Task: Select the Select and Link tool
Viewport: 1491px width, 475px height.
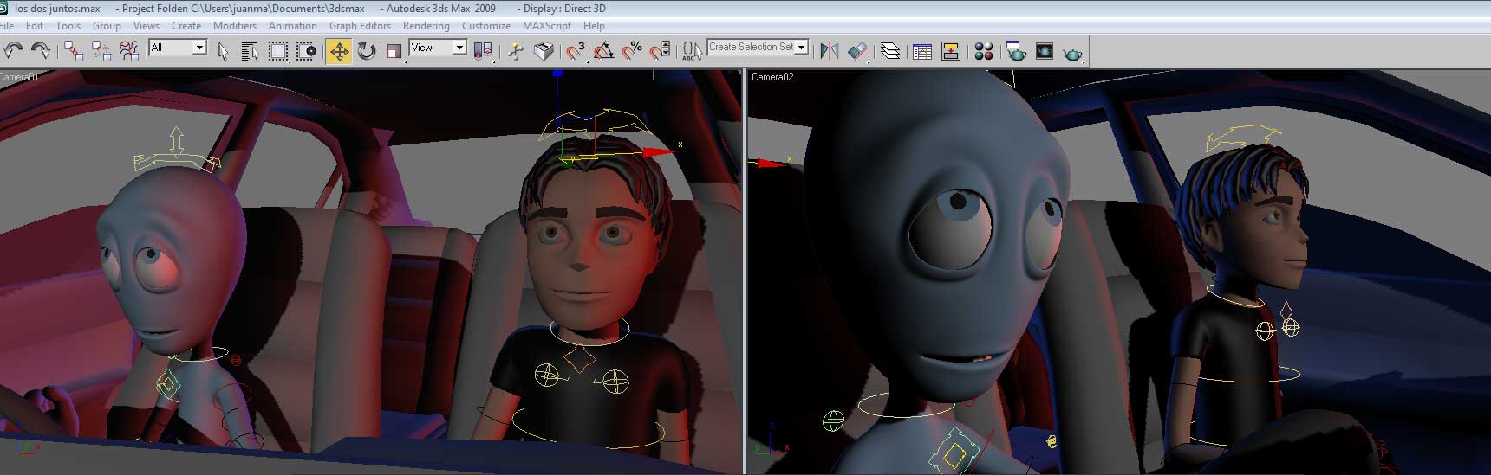Action: click(x=74, y=51)
